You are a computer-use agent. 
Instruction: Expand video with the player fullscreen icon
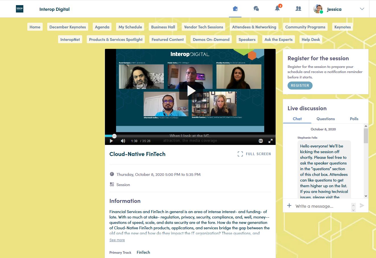pyautogui.click(x=270, y=141)
